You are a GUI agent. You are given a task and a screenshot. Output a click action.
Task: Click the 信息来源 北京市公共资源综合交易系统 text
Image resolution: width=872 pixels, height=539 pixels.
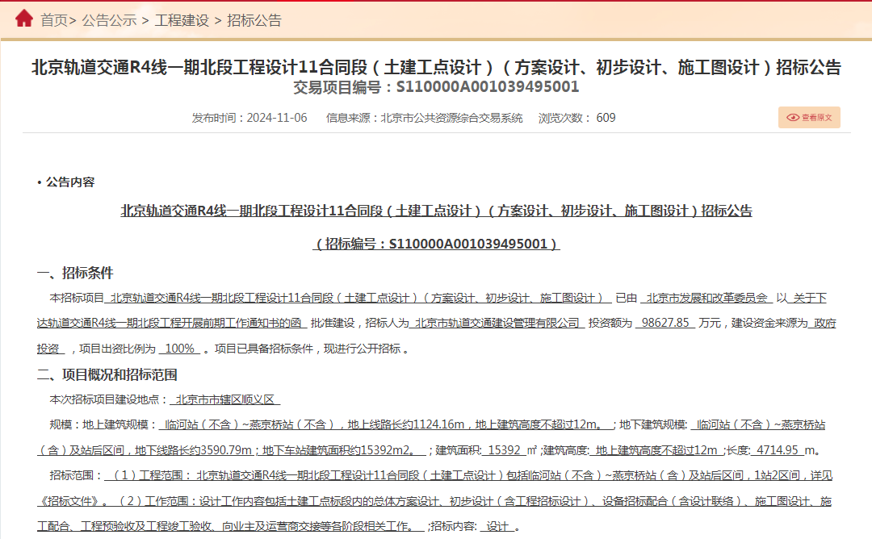pyautogui.click(x=425, y=118)
